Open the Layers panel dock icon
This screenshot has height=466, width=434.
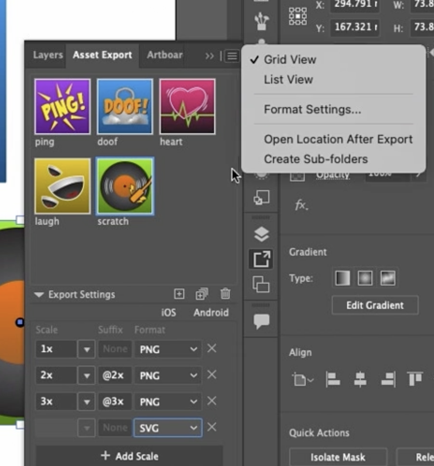262,234
